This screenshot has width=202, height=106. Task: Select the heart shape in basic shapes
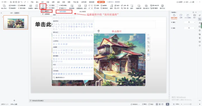(87, 27)
